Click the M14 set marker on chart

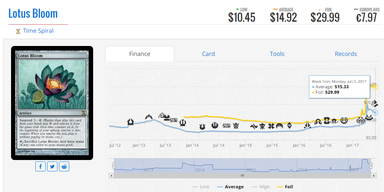pos(173,120)
